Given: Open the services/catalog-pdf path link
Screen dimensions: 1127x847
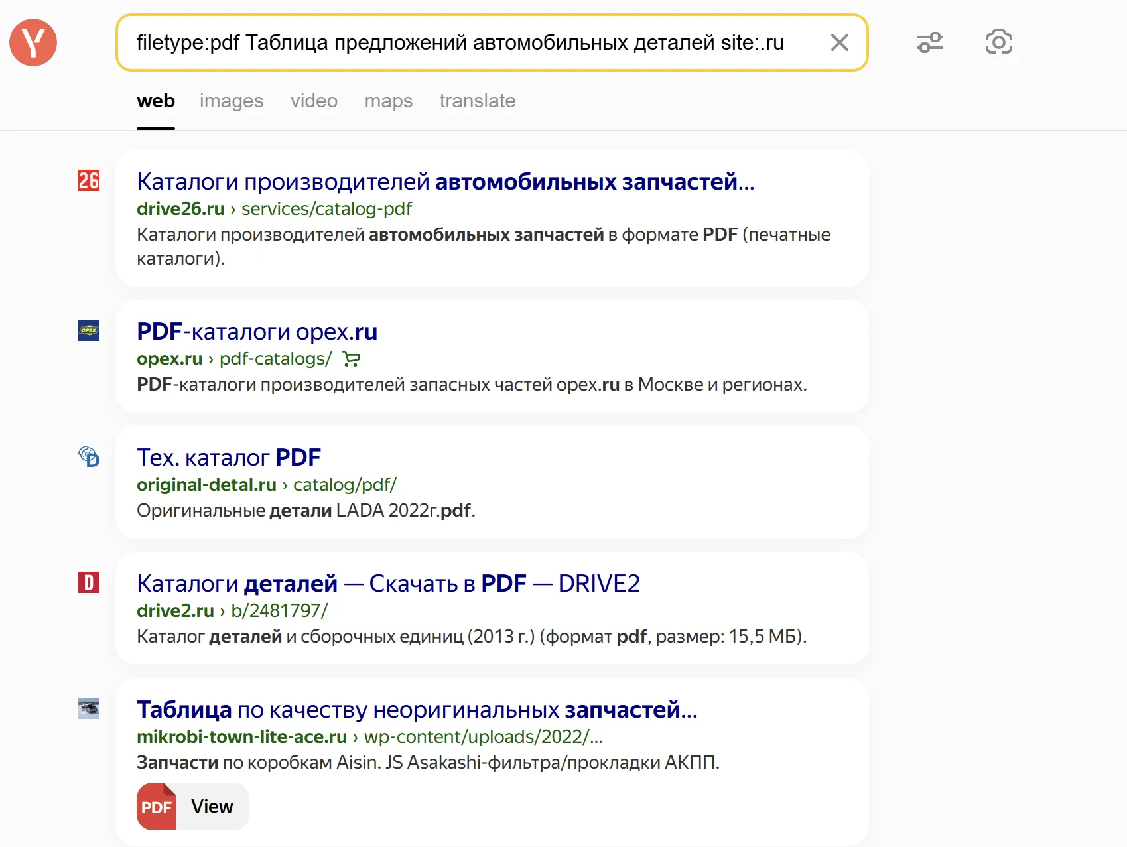Looking at the screenshot, I should (326, 208).
